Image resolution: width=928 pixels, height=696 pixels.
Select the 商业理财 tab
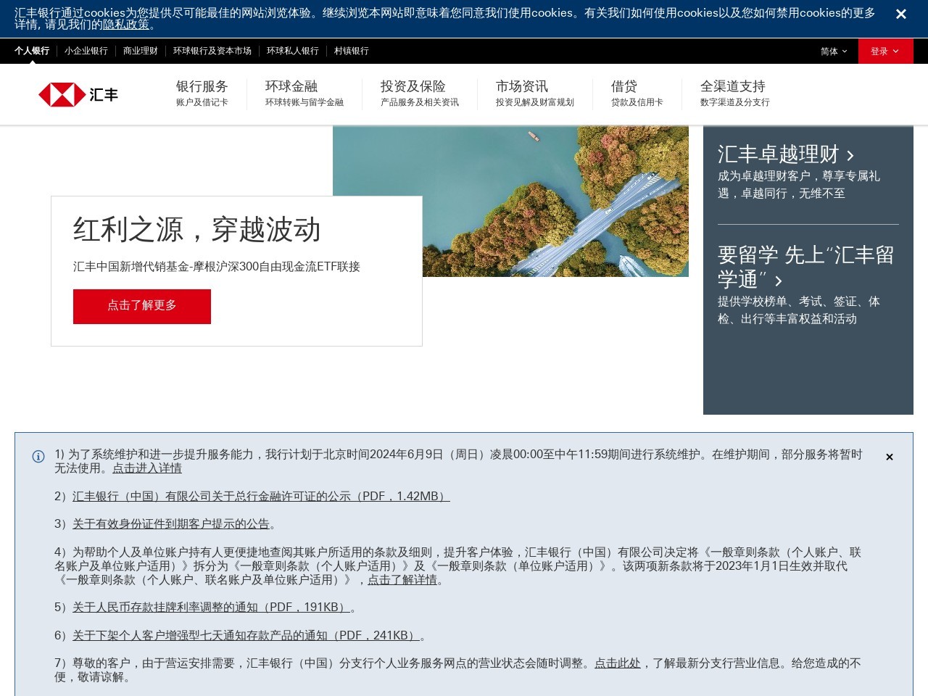click(x=141, y=51)
